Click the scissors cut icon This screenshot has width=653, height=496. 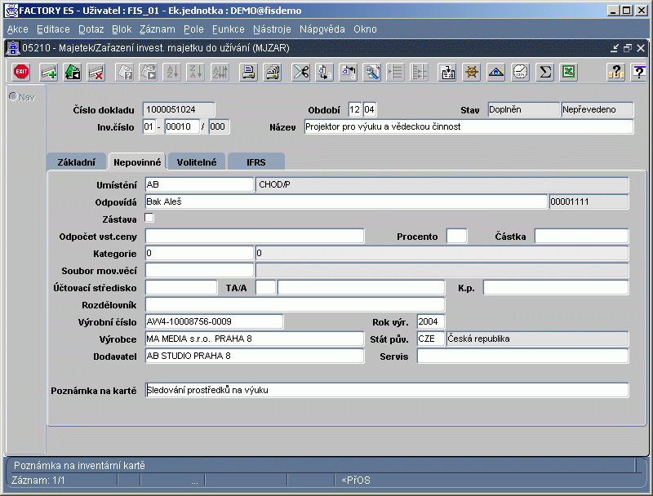coord(301,72)
